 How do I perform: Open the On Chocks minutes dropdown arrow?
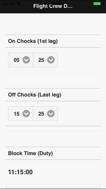click(51, 60)
